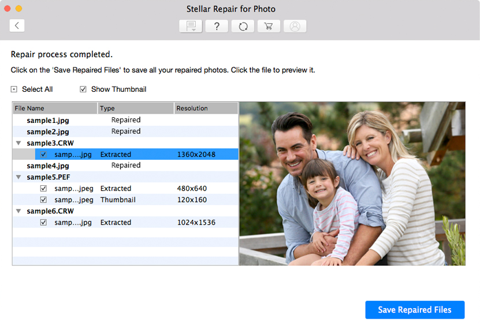Minimize window with the yellow button

(18, 9)
